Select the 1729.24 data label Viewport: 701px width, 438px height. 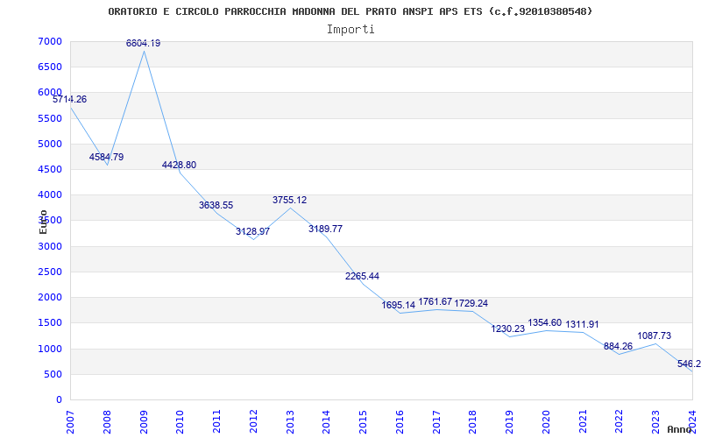click(x=471, y=303)
